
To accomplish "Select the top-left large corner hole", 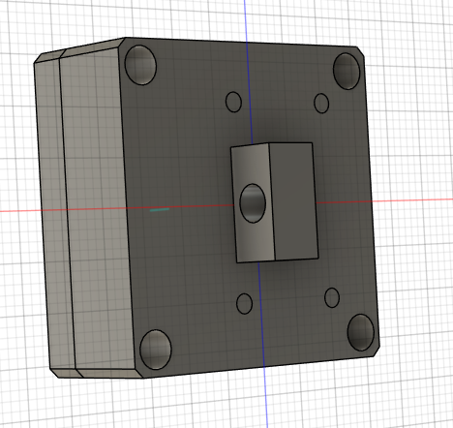I will [x=140, y=65].
